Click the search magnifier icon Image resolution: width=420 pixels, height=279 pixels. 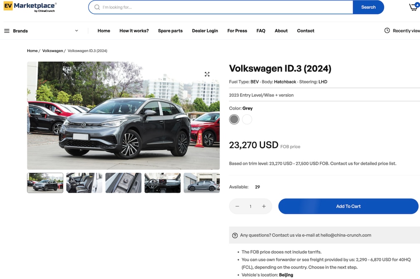97,7
